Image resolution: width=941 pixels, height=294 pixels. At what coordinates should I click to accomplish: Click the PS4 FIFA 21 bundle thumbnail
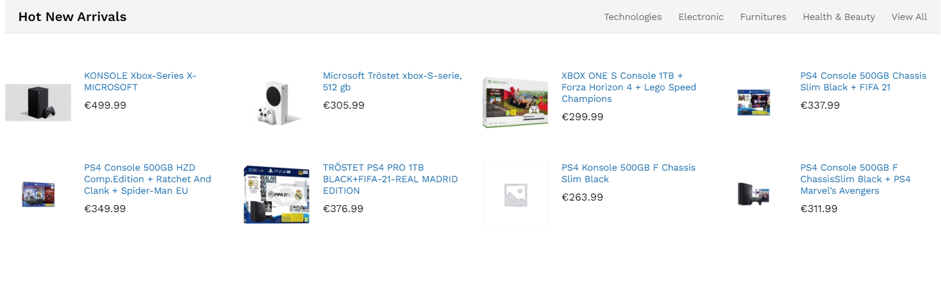tap(754, 102)
